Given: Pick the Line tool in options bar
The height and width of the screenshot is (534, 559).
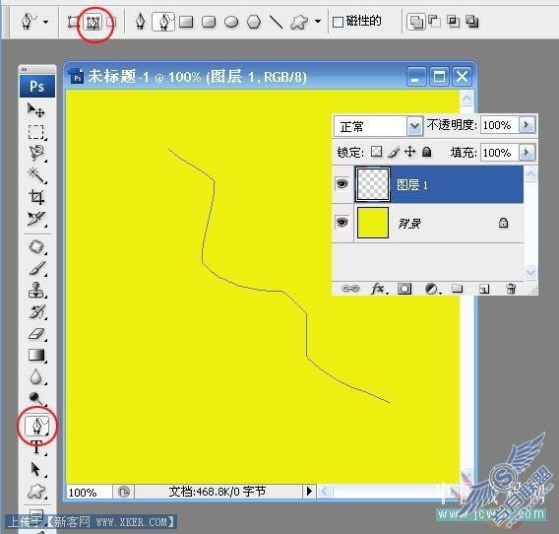Looking at the screenshot, I should click(276, 22).
